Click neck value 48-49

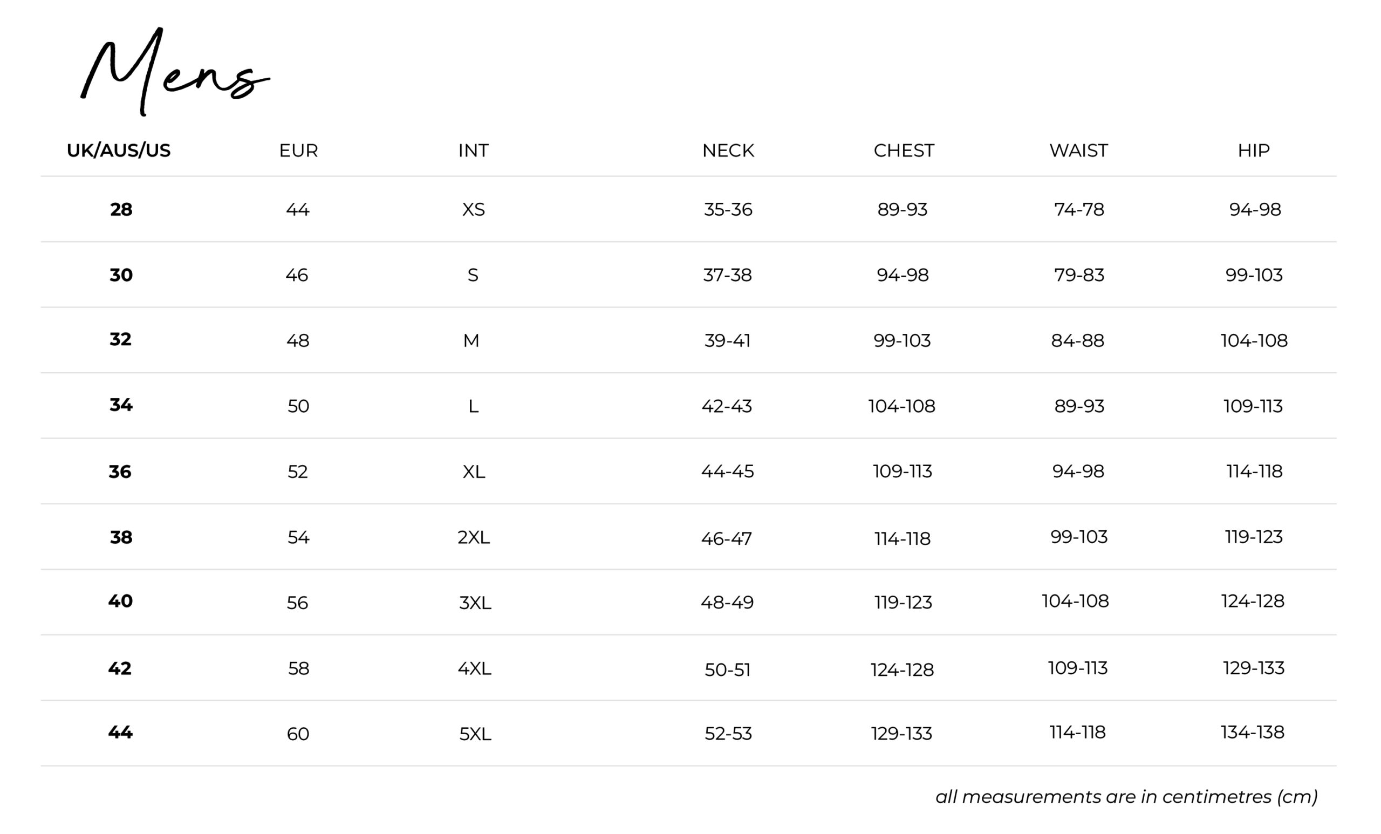click(727, 603)
